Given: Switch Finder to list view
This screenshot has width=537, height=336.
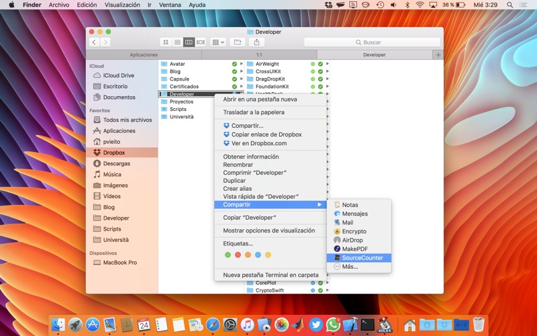Looking at the screenshot, I should click(177, 42).
